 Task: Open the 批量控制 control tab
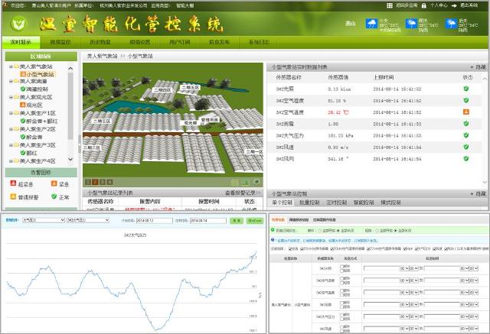pyautogui.click(x=310, y=203)
